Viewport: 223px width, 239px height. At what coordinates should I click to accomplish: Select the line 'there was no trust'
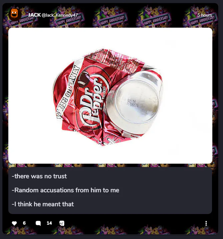[39, 176]
